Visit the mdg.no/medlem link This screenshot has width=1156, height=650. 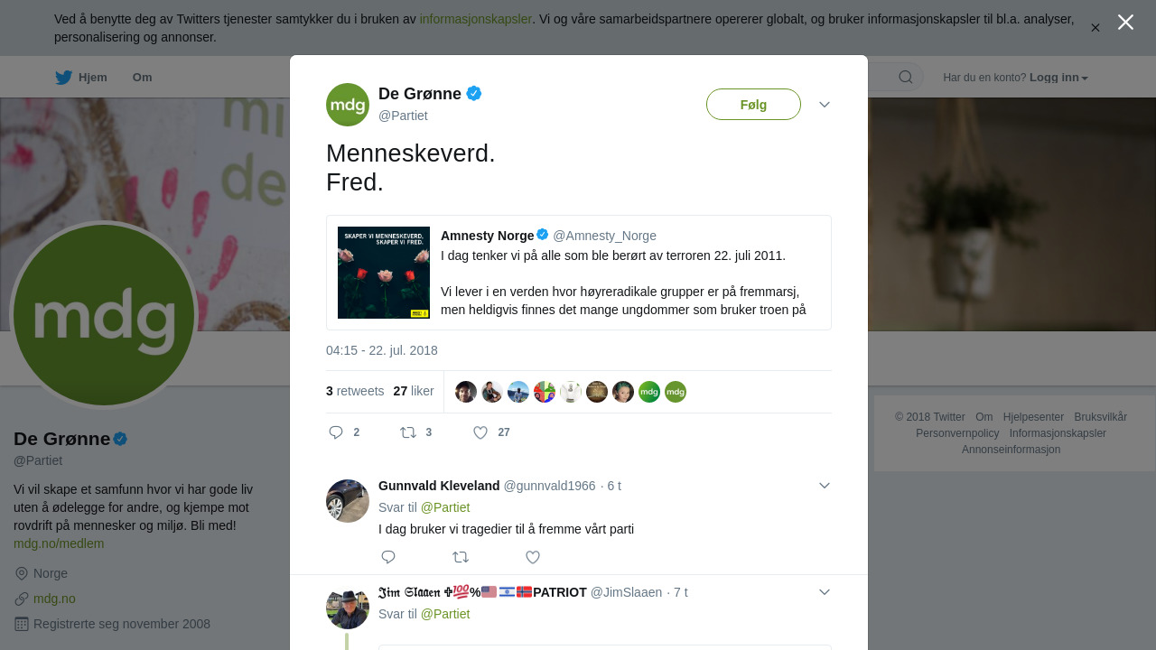59,543
